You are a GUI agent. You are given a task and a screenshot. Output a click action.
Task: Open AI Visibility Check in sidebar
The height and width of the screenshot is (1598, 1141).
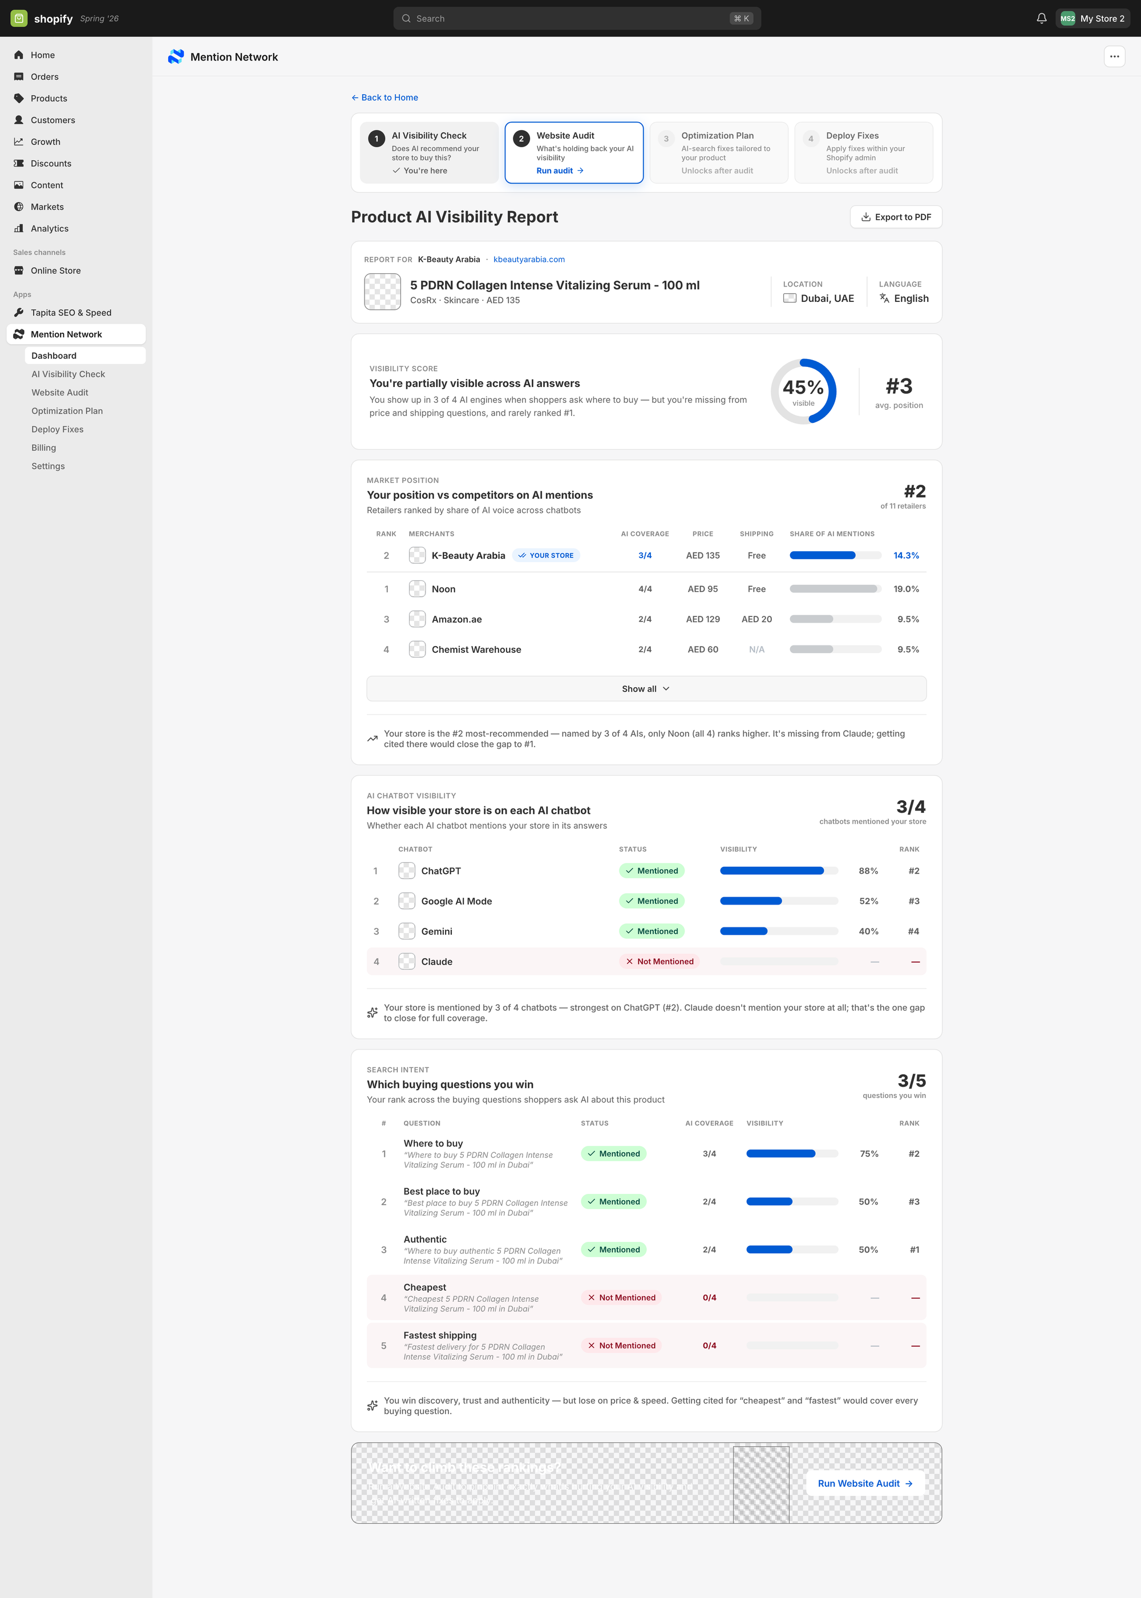point(68,374)
